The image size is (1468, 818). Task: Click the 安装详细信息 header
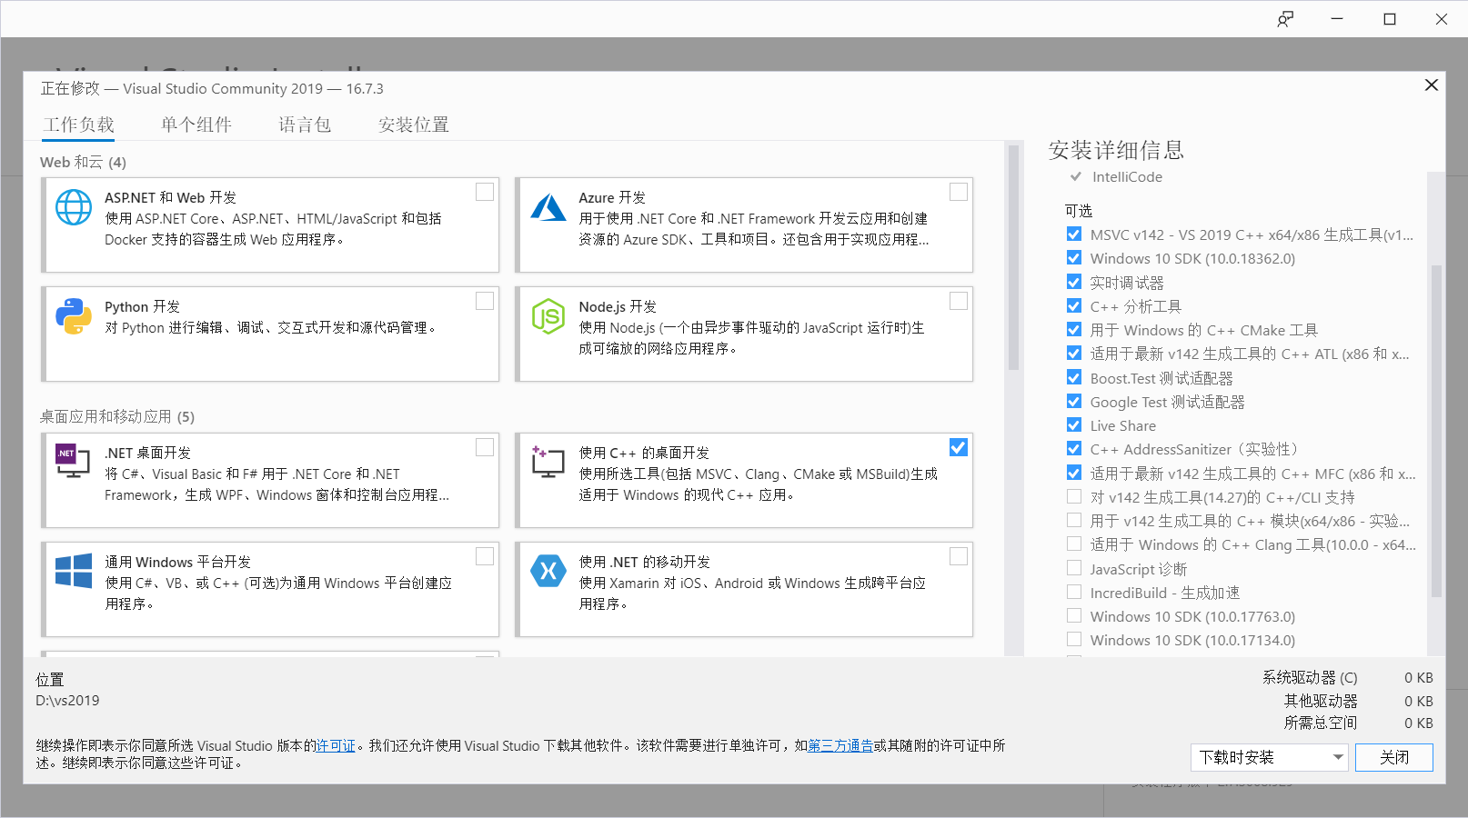[1116, 150]
